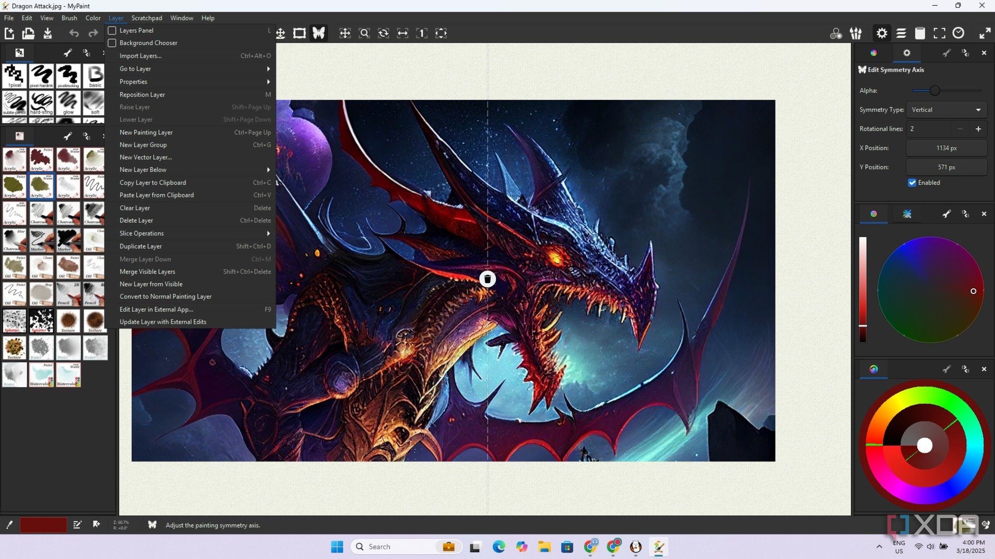The width and height of the screenshot is (995, 559).
Task: Open the Scratchpad panel icon in toolbar
Action: point(920,33)
